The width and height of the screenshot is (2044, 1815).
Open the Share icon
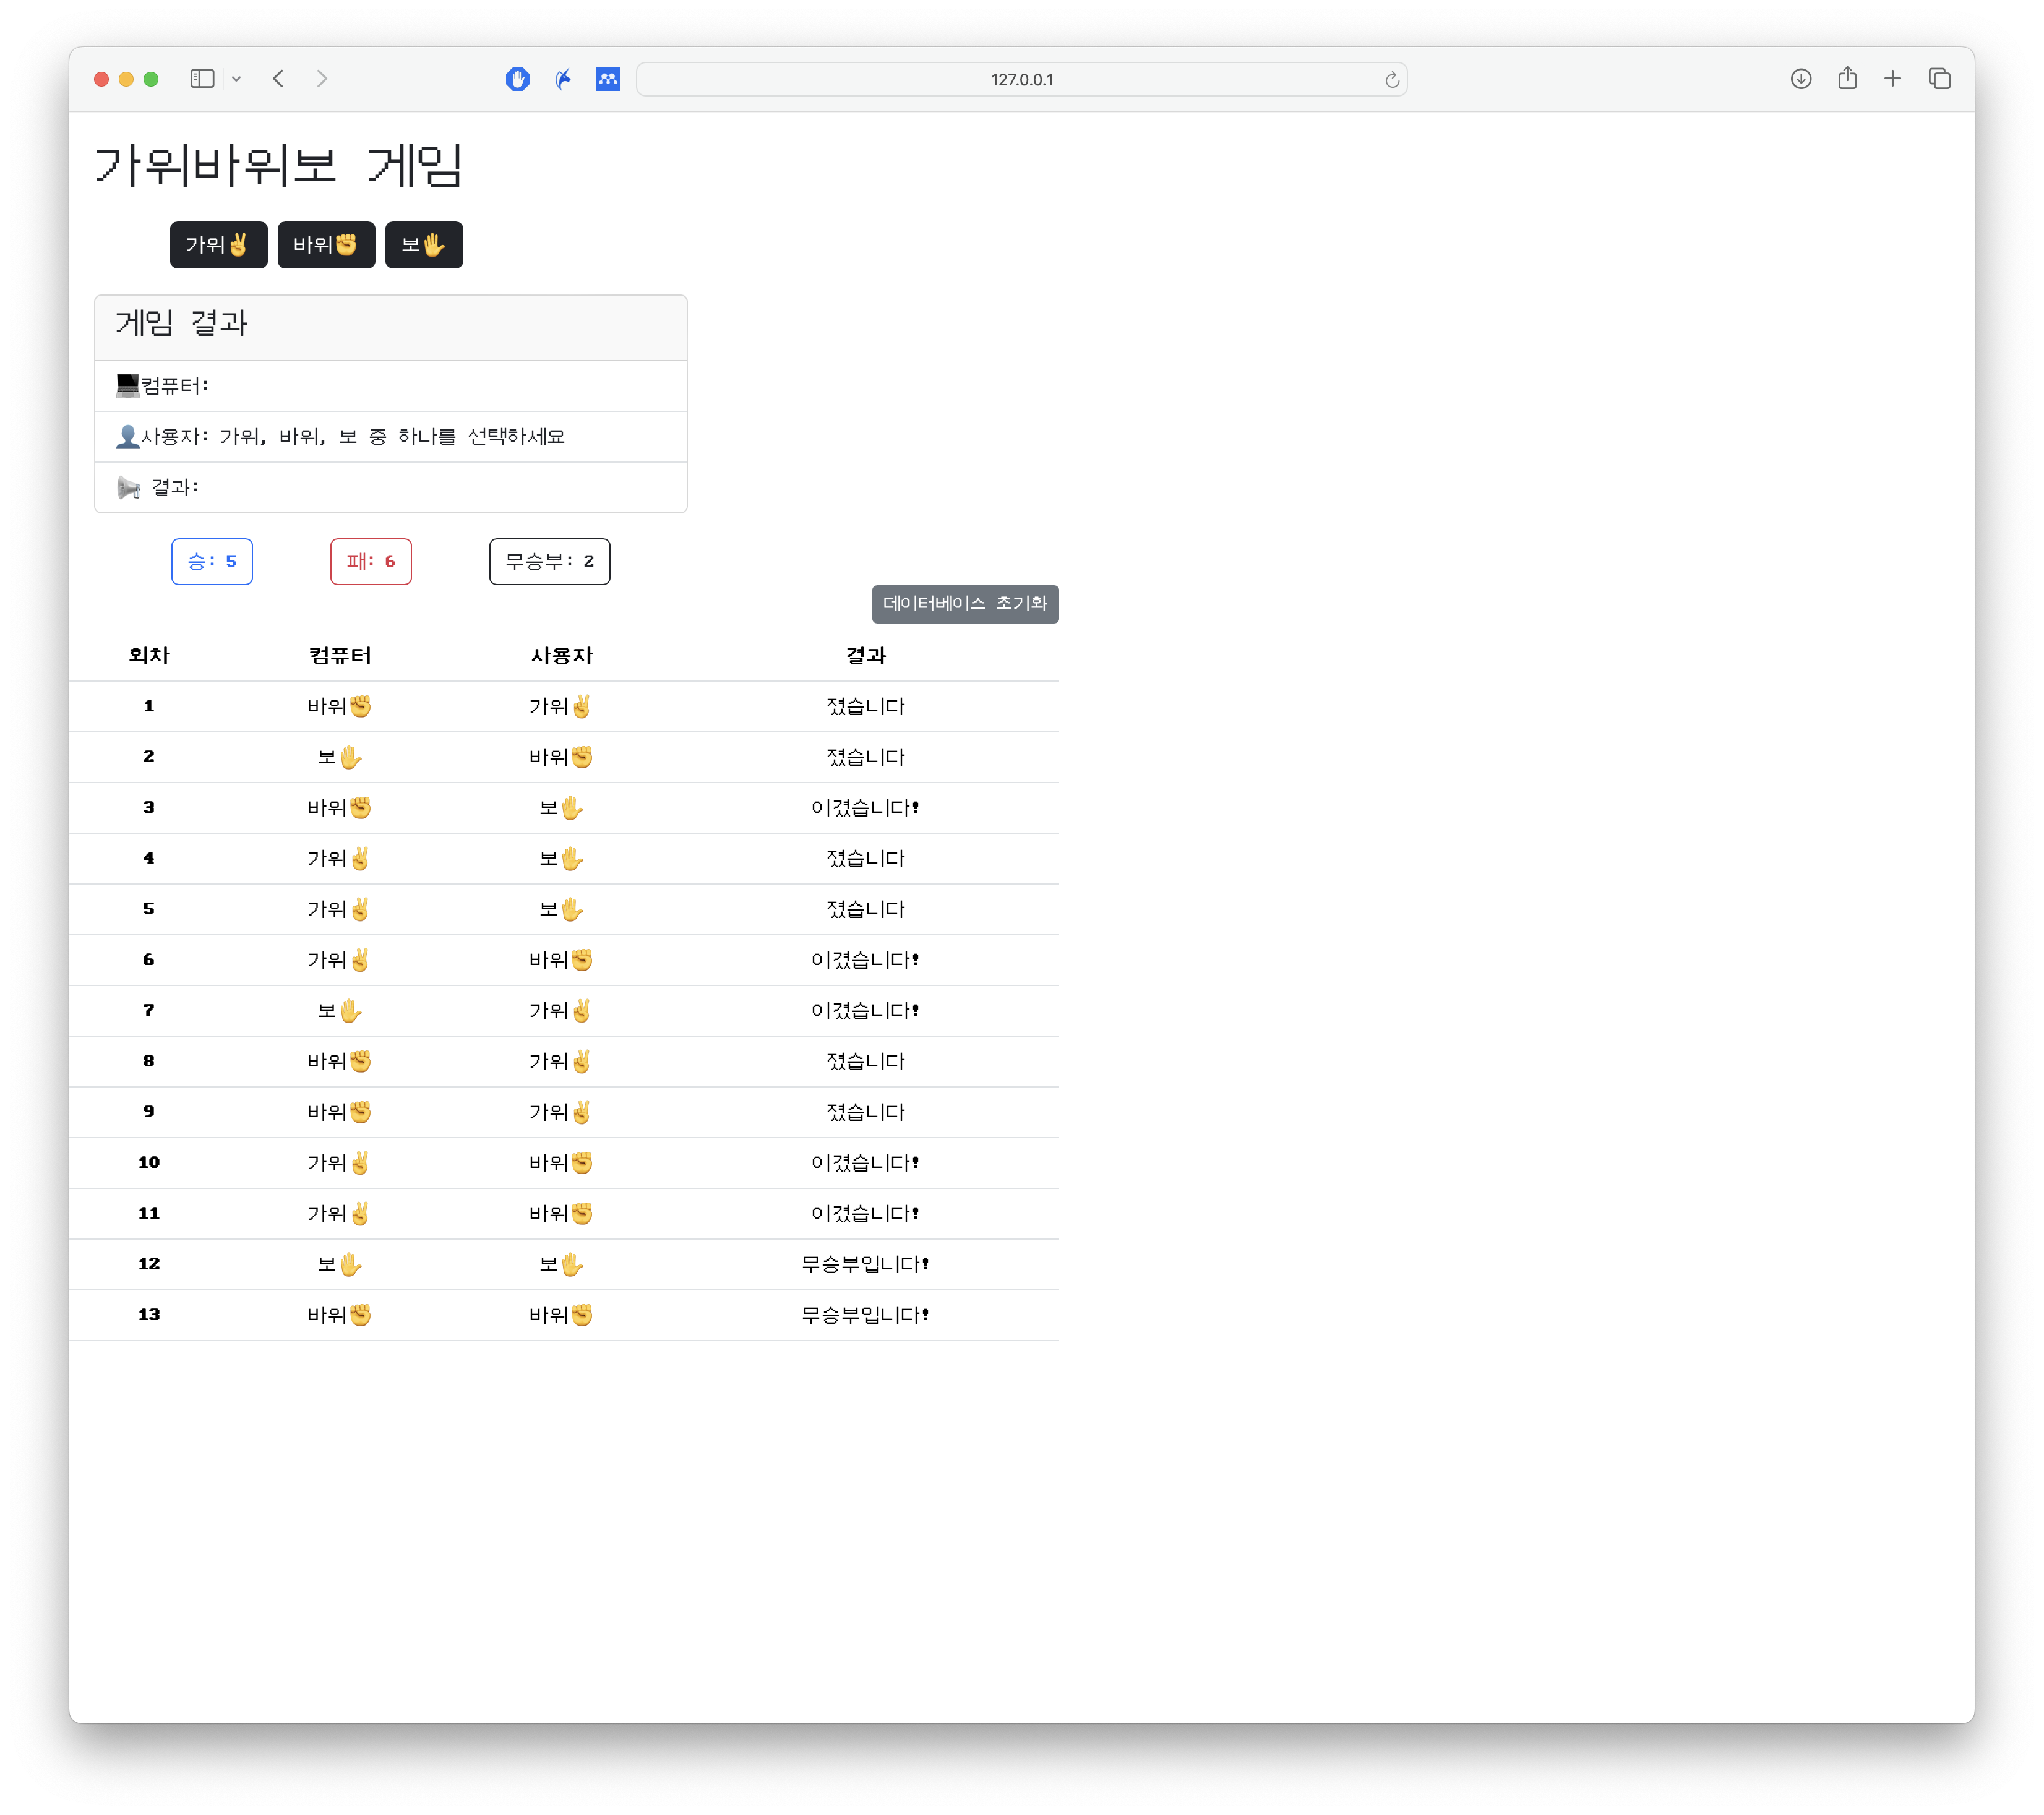[1847, 79]
